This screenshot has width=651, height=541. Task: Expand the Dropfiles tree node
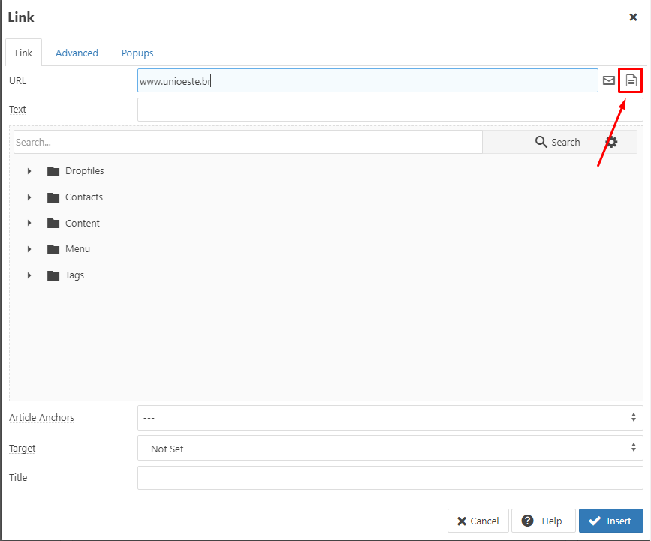(x=29, y=171)
